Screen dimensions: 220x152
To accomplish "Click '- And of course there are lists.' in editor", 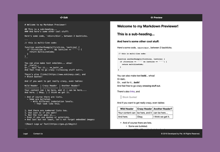I will [x=44, y=97].
